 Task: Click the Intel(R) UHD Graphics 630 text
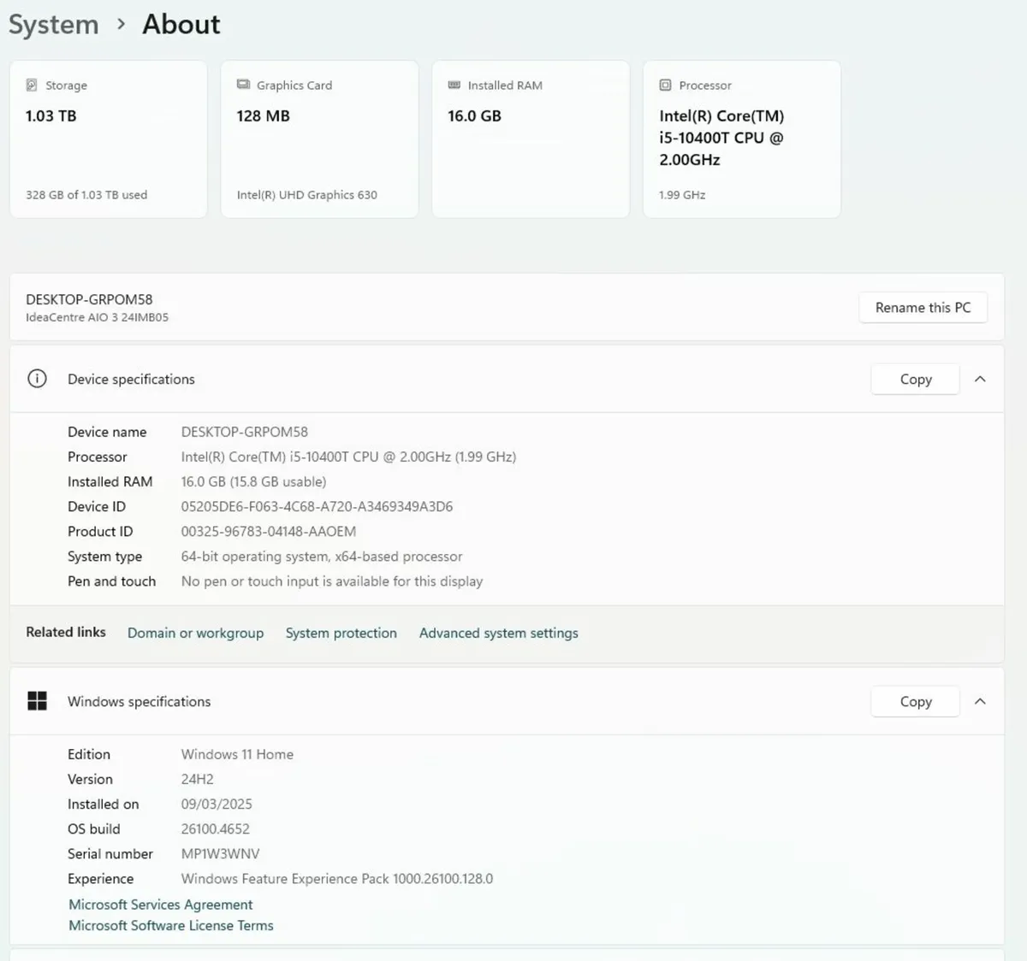(x=307, y=195)
